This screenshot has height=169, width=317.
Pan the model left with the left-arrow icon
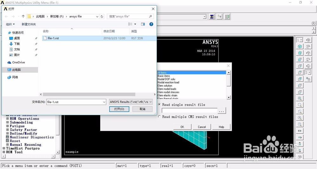[300, 131]
